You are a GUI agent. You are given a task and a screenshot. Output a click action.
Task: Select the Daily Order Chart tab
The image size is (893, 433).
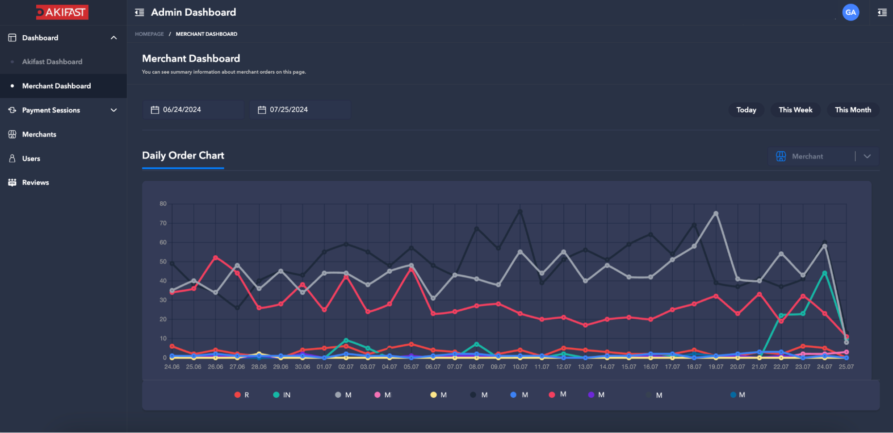pyautogui.click(x=183, y=156)
